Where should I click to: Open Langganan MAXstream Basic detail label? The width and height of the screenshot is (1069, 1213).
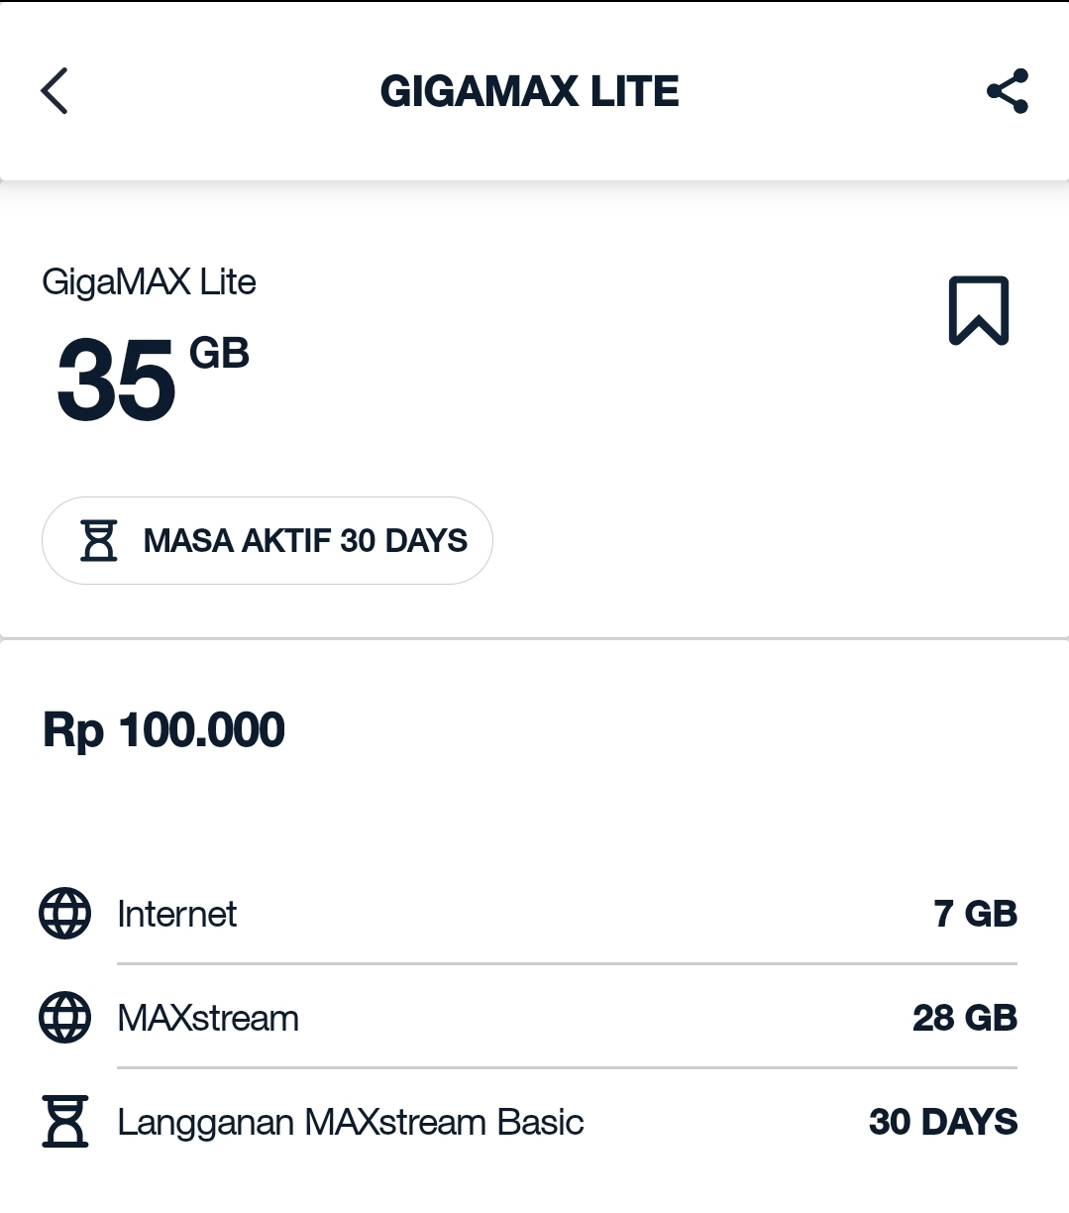click(x=350, y=1122)
